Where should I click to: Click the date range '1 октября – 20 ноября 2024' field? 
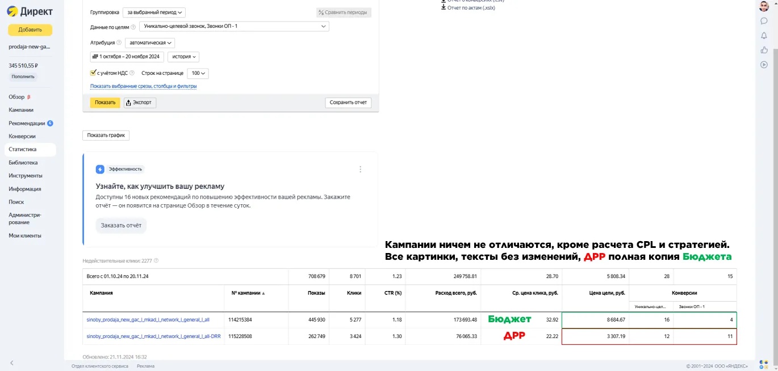127,57
